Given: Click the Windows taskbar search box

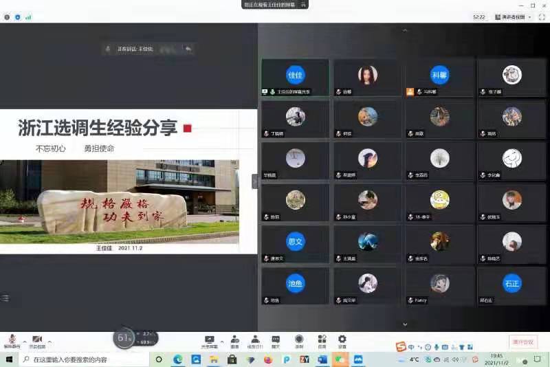Looking at the screenshot, I should click(x=81, y=359).
